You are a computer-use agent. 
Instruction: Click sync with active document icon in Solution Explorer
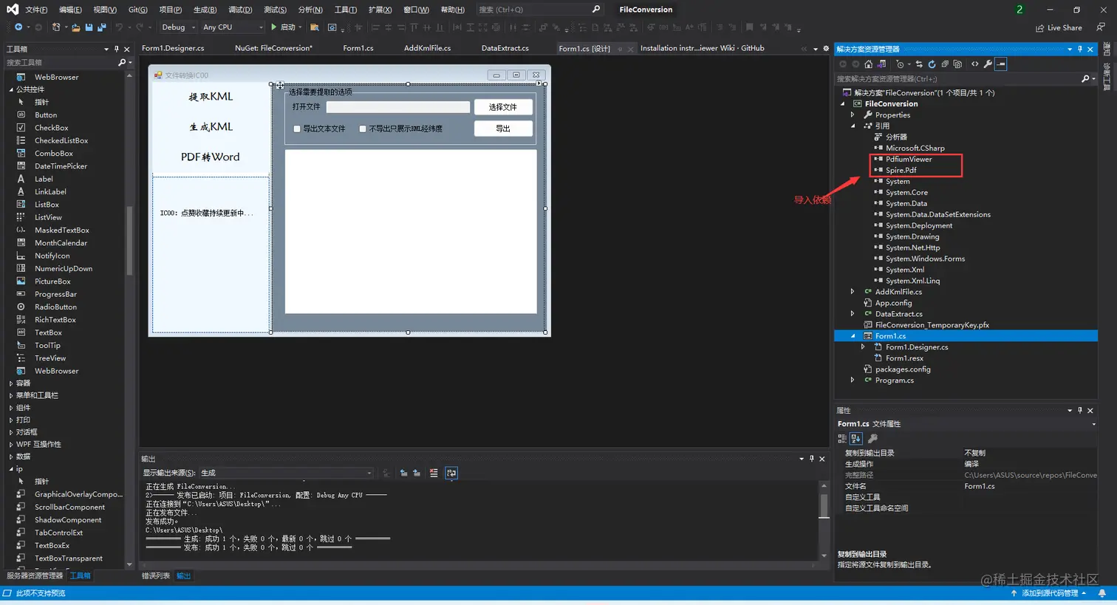(919, 64)
